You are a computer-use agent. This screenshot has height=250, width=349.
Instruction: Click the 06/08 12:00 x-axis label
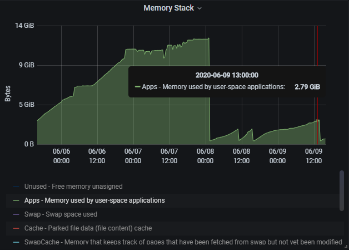242,156
